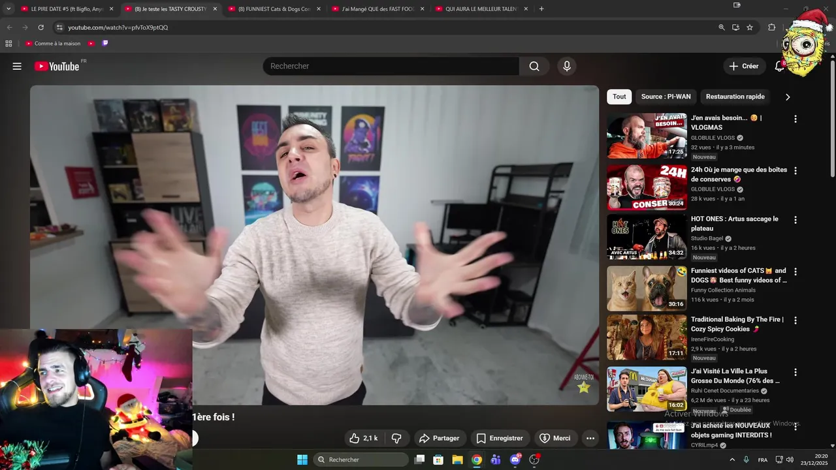836x470 pixels.
Task: Bookmark this page with the star icon
Action: [x=750, y=27]
